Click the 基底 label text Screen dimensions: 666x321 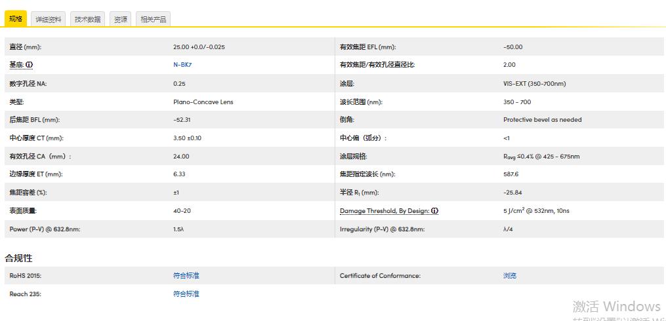coord(16,65)
